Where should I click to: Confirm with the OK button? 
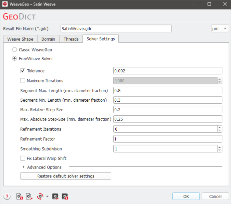186,196
